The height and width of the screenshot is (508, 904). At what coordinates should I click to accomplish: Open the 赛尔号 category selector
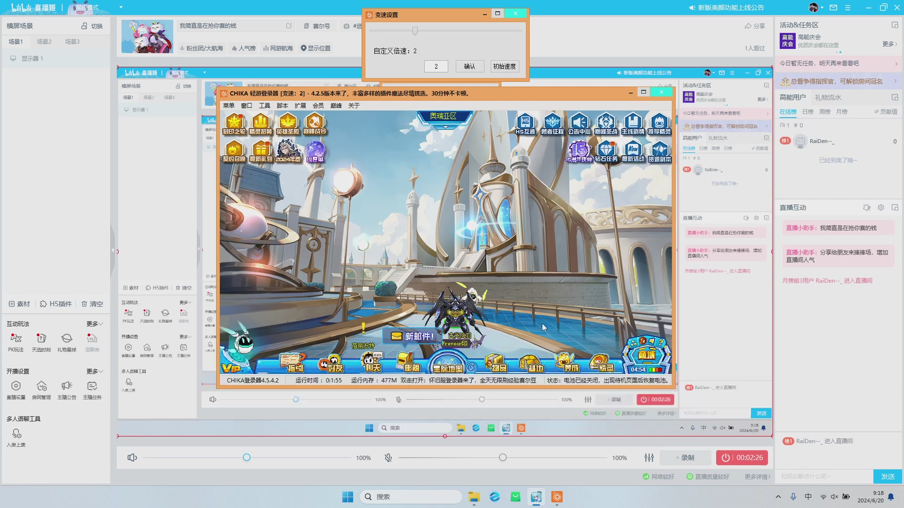(x=317, y=26)
